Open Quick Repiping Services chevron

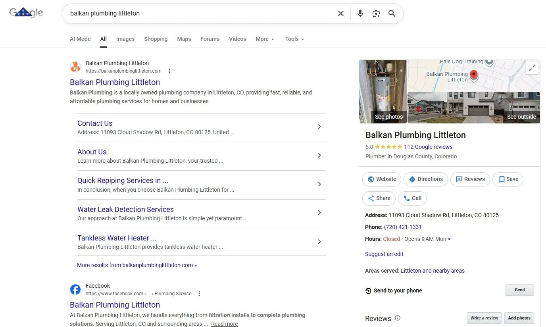click(319, 184)
